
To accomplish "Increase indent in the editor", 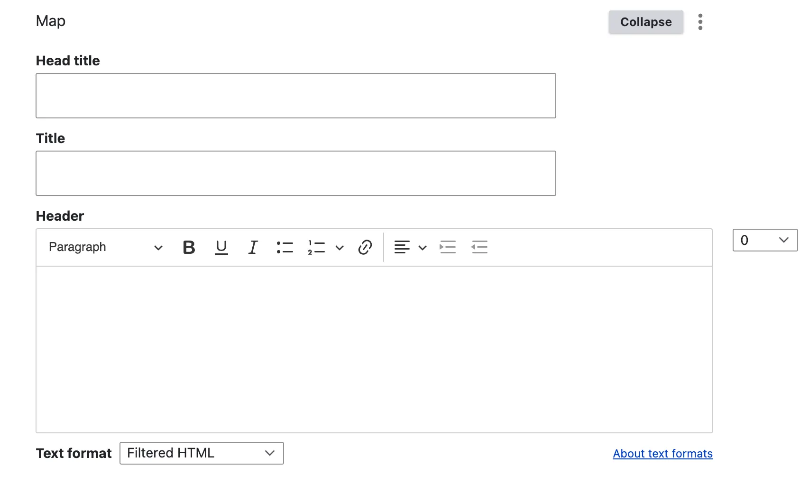I will pos(448,247).
